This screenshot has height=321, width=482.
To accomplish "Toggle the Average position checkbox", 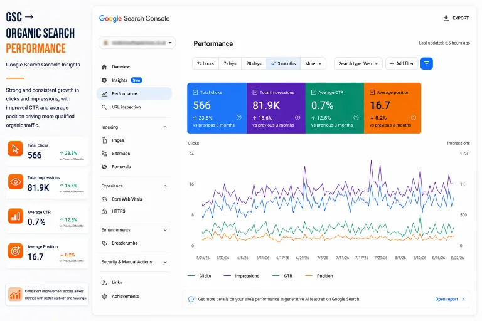I will tap(372, 92).
